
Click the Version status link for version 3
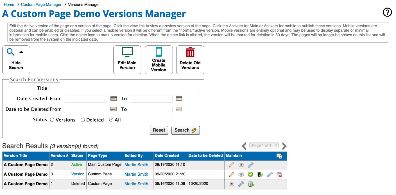pyautogui.click(x=78, y=174)
